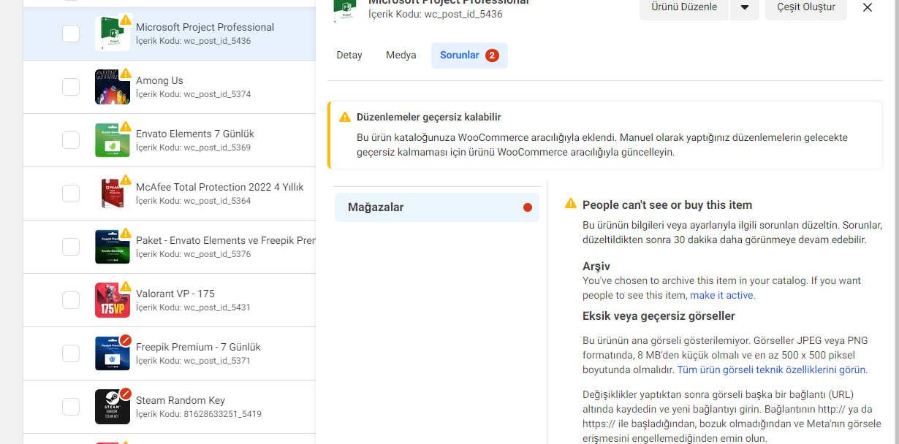Viewport: 899px width, 444px height.
Task: Close the product detail panel
Action: click(868, 7)
